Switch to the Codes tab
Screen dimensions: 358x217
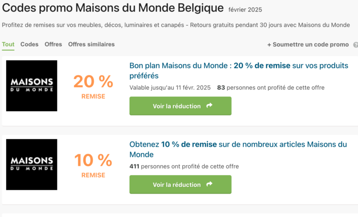[x=29, y=44]
